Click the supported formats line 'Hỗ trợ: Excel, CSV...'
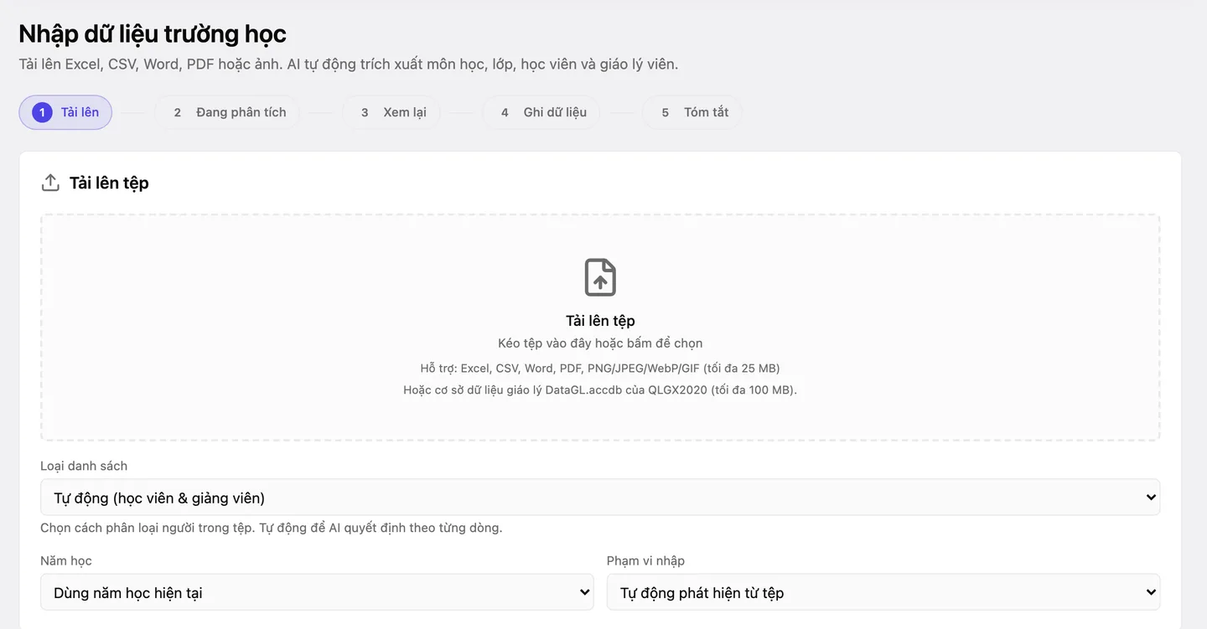The image size is (1207, 629). tap(600, 368)
